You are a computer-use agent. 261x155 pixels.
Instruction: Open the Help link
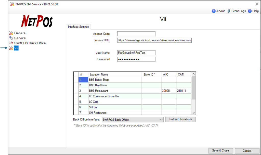pyautogui.click(x=255, y=11)
